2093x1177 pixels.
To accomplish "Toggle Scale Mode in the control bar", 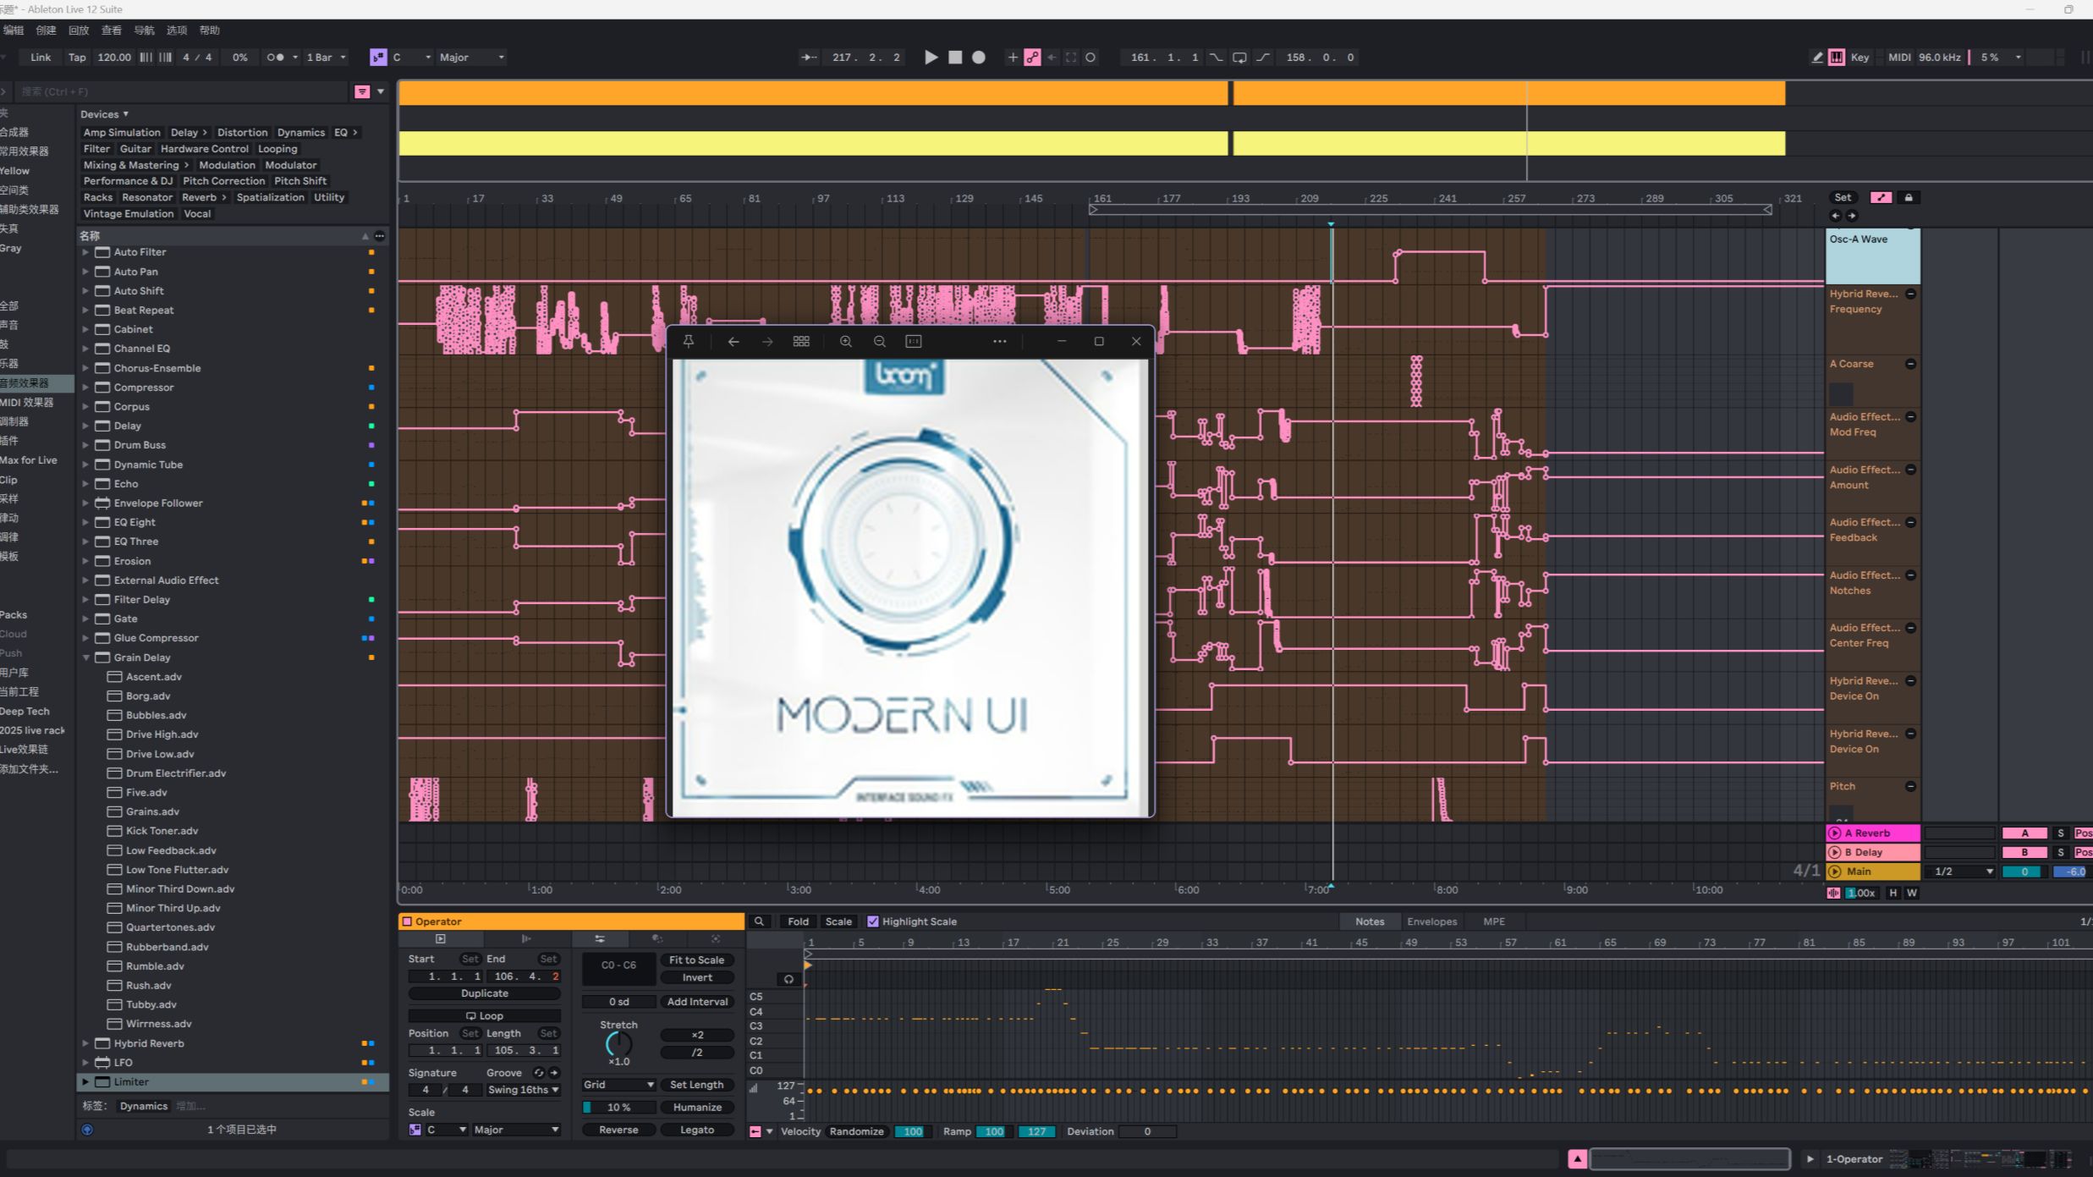I will pos(378,58).
